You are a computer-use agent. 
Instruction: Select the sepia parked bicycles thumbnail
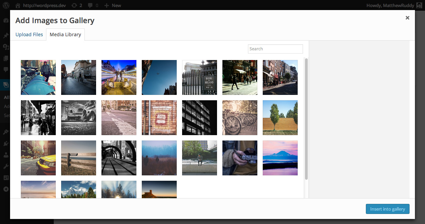point(240,118)
